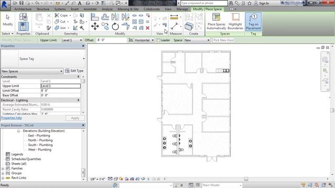The height and width of the screenshot is (188, 335).
Task: Select the Offset tool
Action: 105,17
